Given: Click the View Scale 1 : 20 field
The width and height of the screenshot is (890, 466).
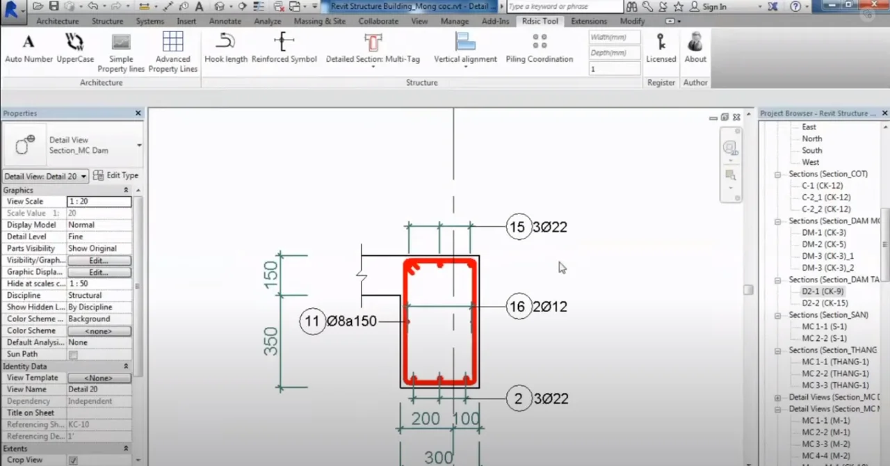Looking at the screenshot, I should pos(99,202).
